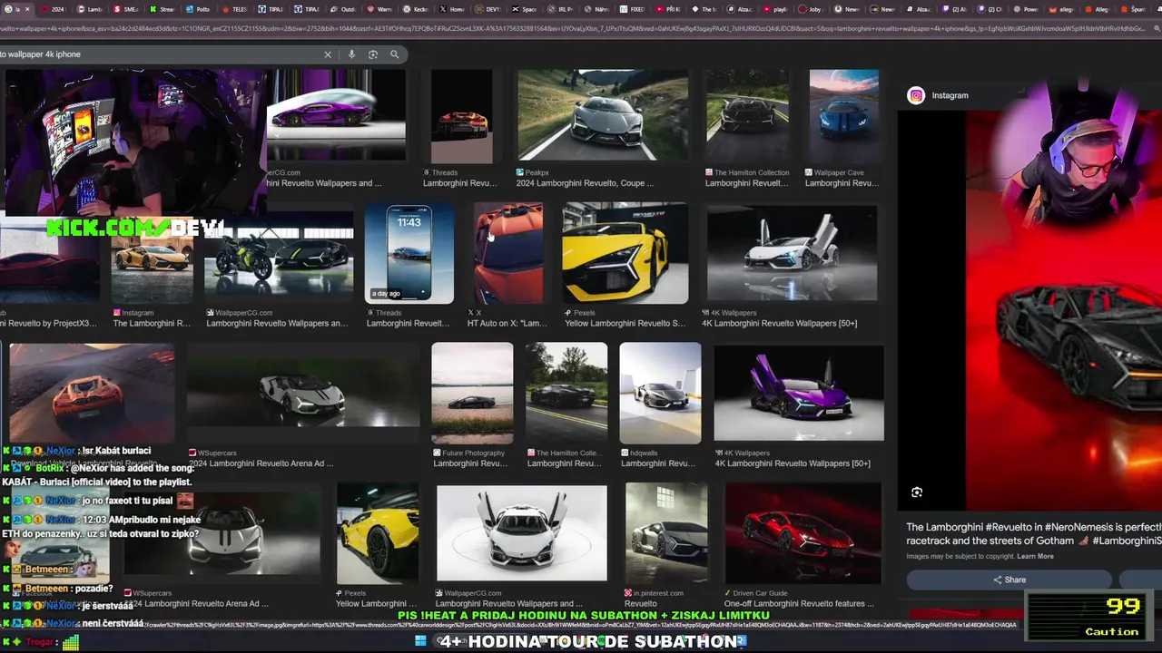The height and width of the screenshot is (653, 1162).
Task: Click Windows Start icon on the taskbar
Action: tap(420, 641)
